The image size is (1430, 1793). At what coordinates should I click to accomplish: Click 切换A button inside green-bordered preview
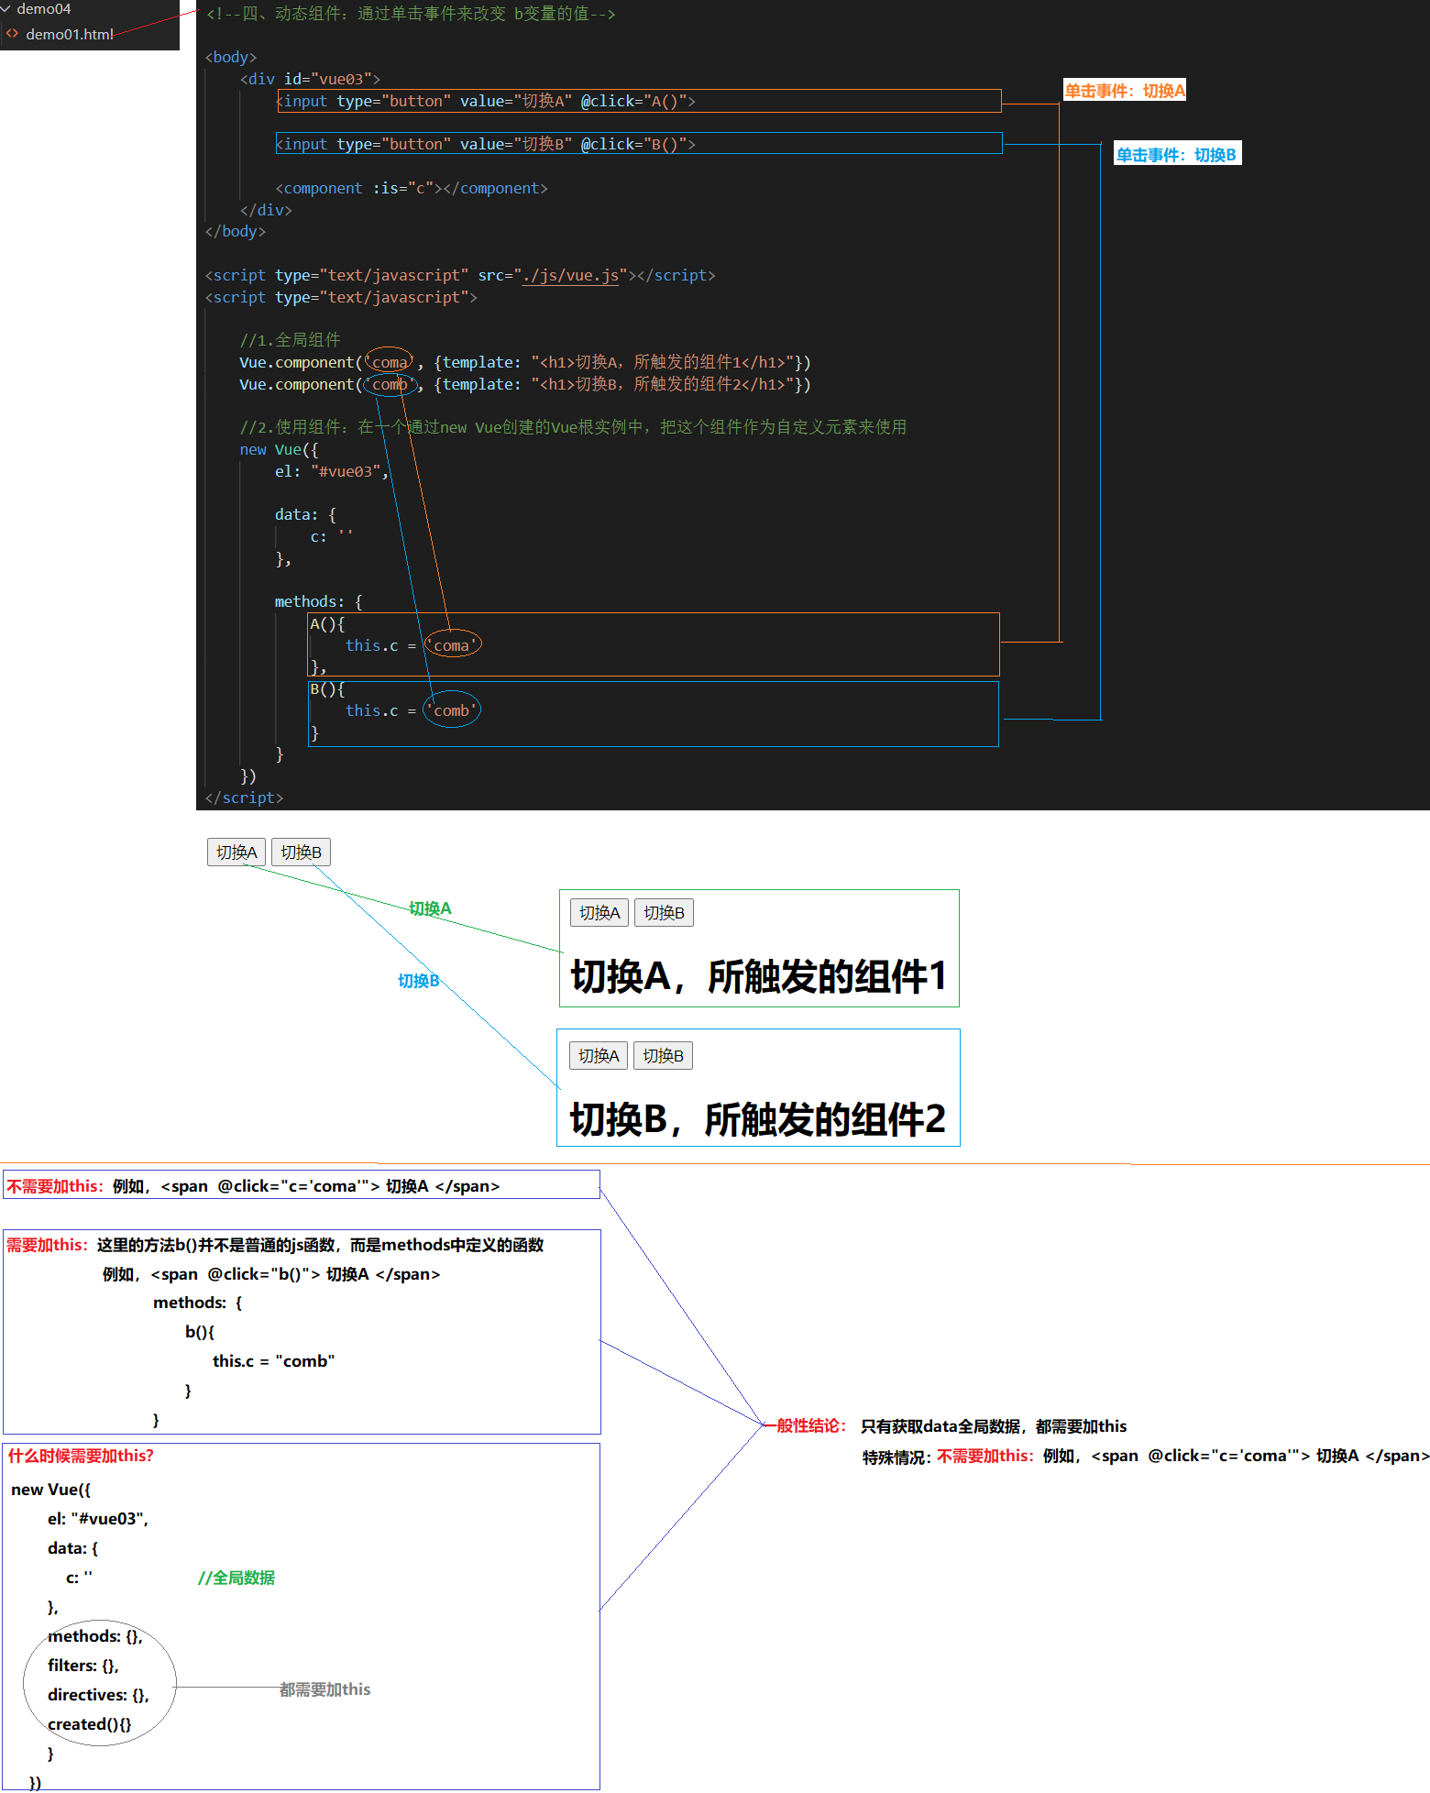pyautogui.click(x=599, y=913)
